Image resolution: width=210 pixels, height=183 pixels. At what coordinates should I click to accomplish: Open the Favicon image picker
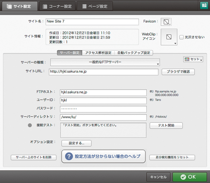click(x=166, y=22)
